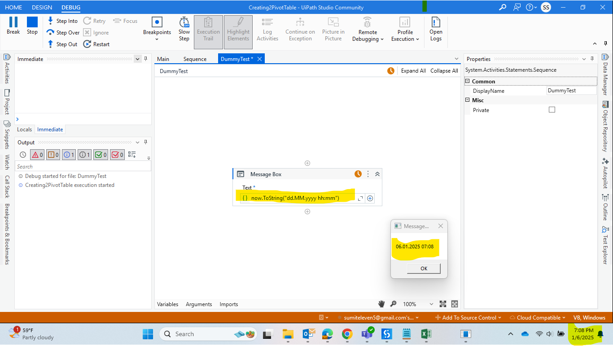Open the expression editor for Message Box text
Screen dimensions: 613x346
360,198
